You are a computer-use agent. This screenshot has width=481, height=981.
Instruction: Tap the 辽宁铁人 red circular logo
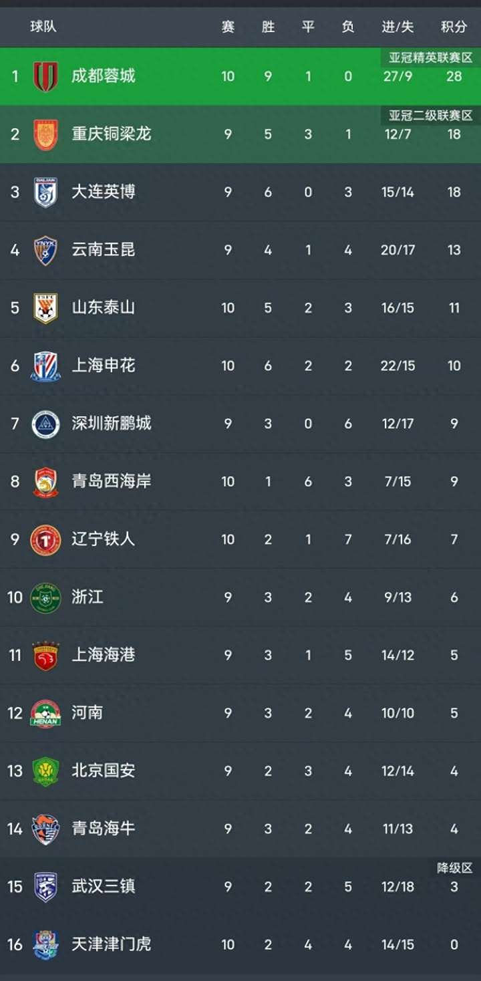45,539
